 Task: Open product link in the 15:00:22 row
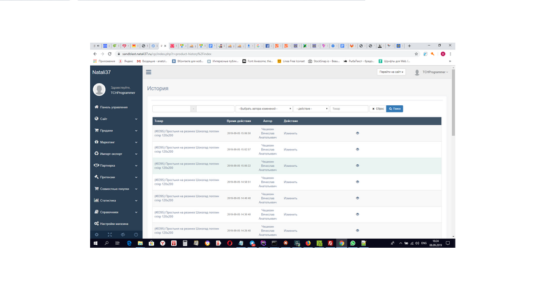pyautogui.click(x=186, y=166)
